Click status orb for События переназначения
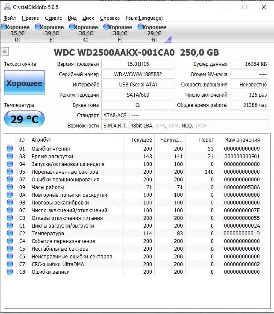The height and width of the screenshot is (314, 274). [10, 241]
